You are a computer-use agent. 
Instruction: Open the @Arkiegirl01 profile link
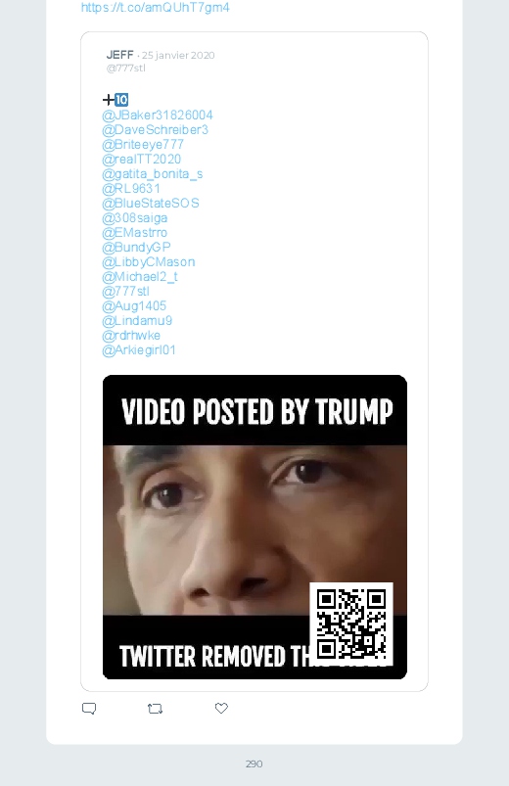pos(139,349)
